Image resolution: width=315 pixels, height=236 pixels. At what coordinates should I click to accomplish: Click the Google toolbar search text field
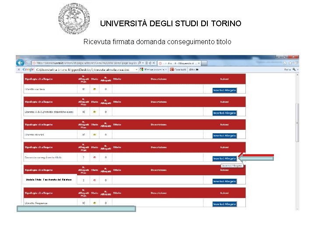coord(85,69)
